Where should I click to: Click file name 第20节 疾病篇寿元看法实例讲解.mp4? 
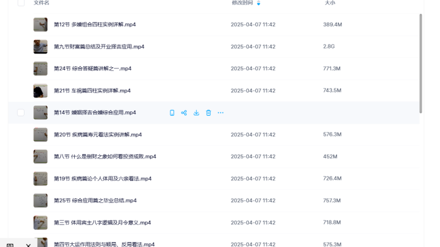(x=97, y=134)
